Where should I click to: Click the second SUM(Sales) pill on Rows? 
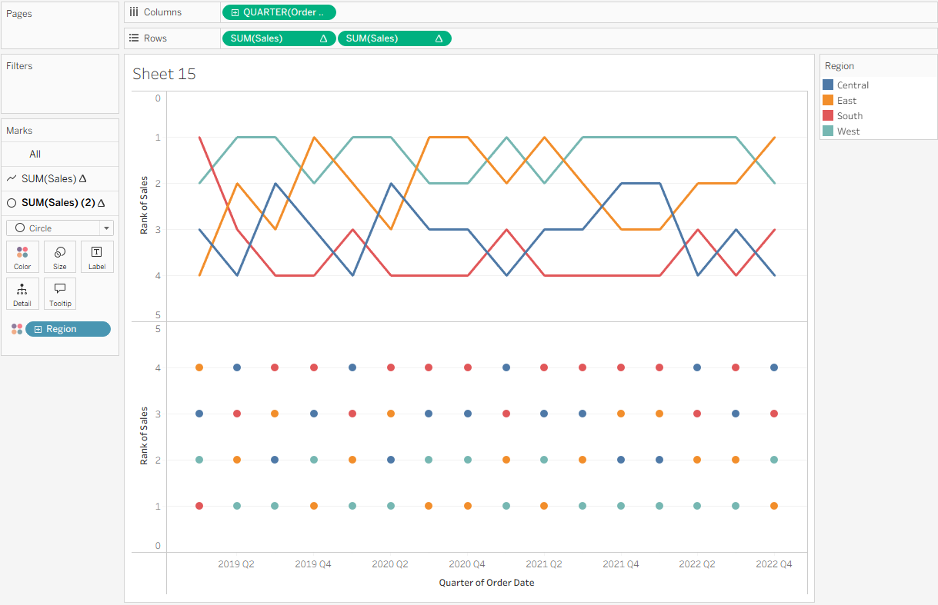click(x=393, y=38)
